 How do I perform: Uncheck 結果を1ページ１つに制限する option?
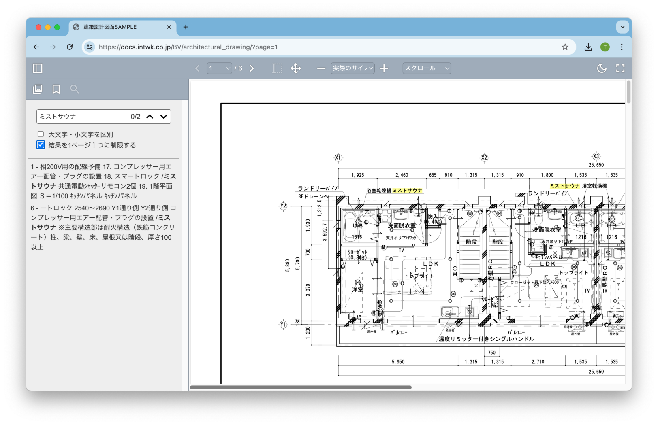41,145
